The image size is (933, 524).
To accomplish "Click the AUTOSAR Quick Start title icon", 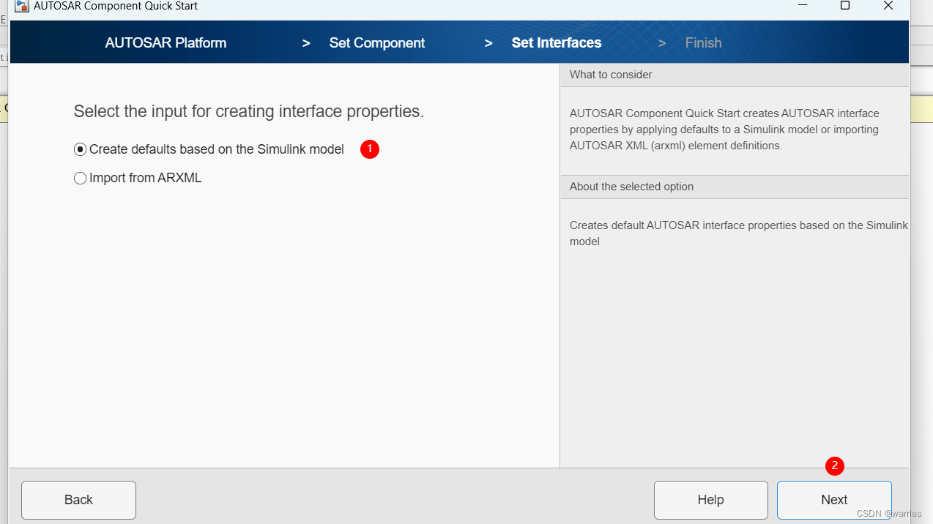I will point(22,6).
